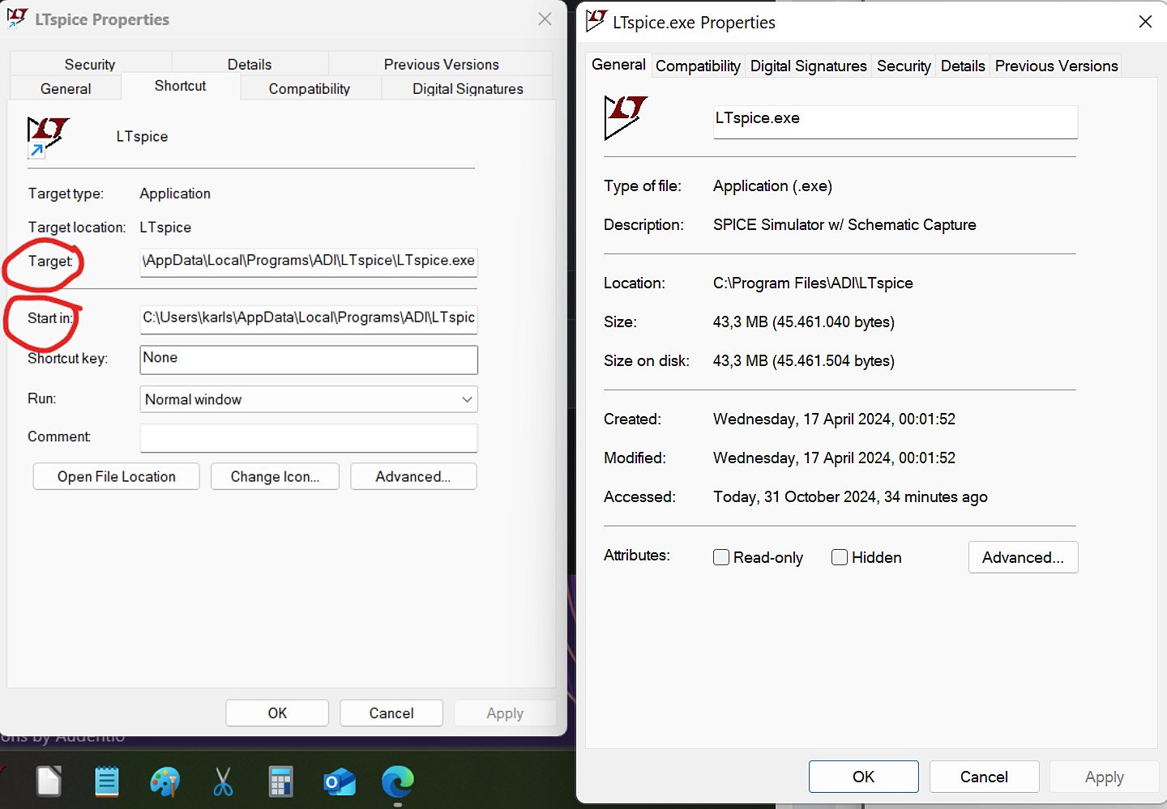The height and width of the screenshot is (809, 1167).
Task: Click the Shortcut key field showing None
Action: tap(309, 360)
